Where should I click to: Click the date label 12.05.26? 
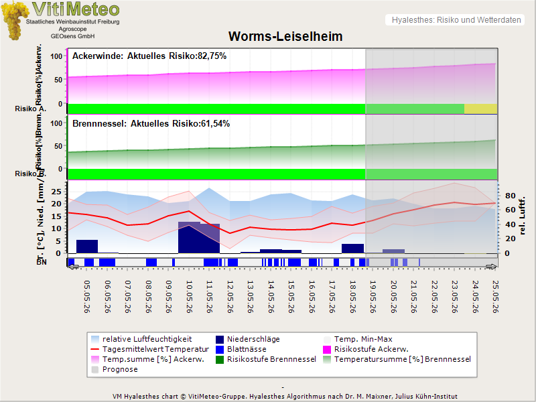point(230,297)
